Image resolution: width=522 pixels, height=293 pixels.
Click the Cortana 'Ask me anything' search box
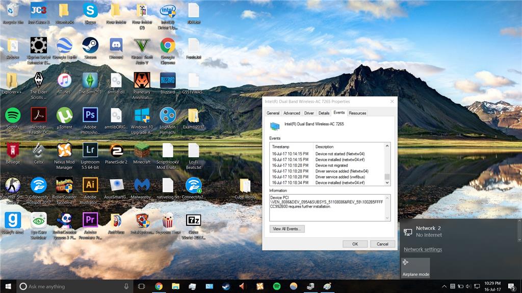coord(75,286)
